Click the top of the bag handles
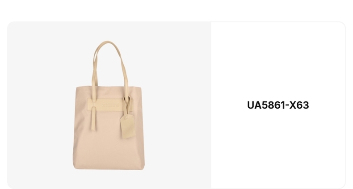This screenshot has width=353, height=189. tap(108, 43)
